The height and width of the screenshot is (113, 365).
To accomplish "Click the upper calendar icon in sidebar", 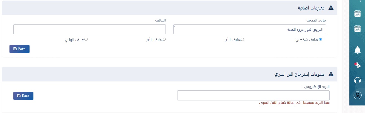I will pos(357,14).
